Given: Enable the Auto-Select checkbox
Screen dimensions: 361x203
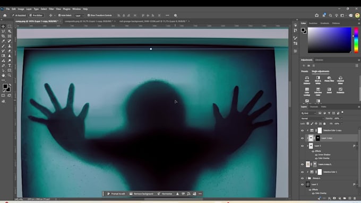Looking at the screenshot, I should point(59,15).
